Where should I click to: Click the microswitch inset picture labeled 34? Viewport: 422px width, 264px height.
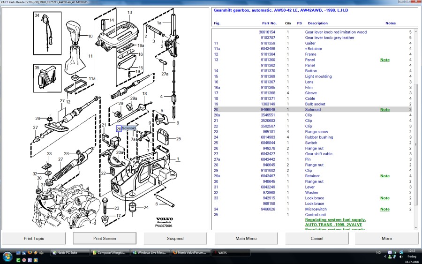pyautogui.click(x=47, y=33)
